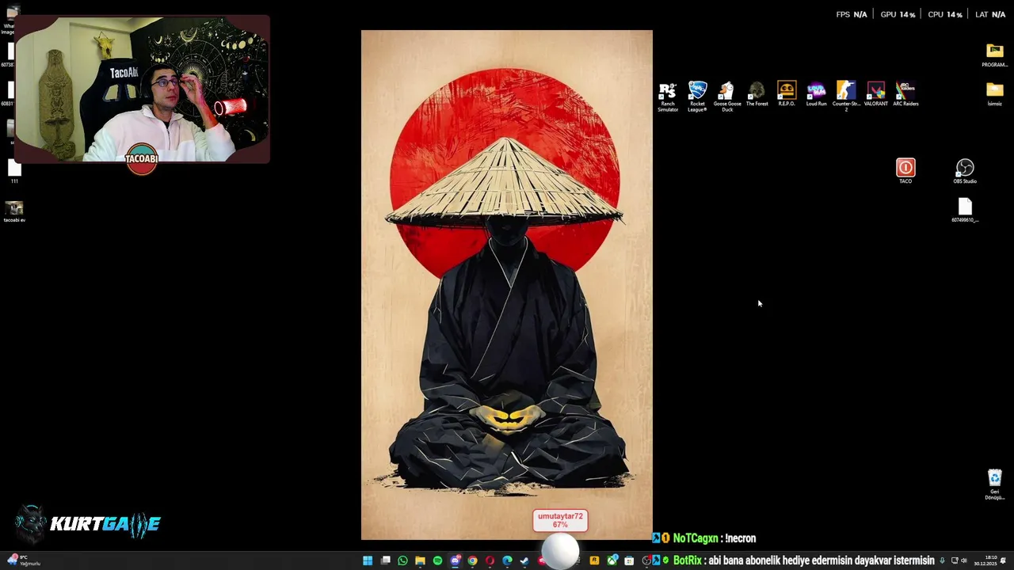Viewport: 1014px width, 570px height.
Task: Open the Goose Goose Duck shortcut
Action: (x=727, y=96)
